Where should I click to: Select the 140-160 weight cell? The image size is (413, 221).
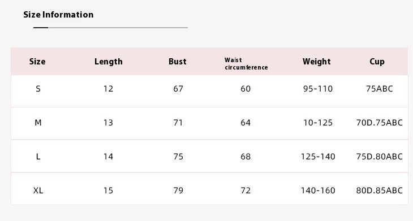318,190
